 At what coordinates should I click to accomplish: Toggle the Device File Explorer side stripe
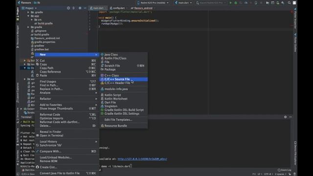pos(295,153)
